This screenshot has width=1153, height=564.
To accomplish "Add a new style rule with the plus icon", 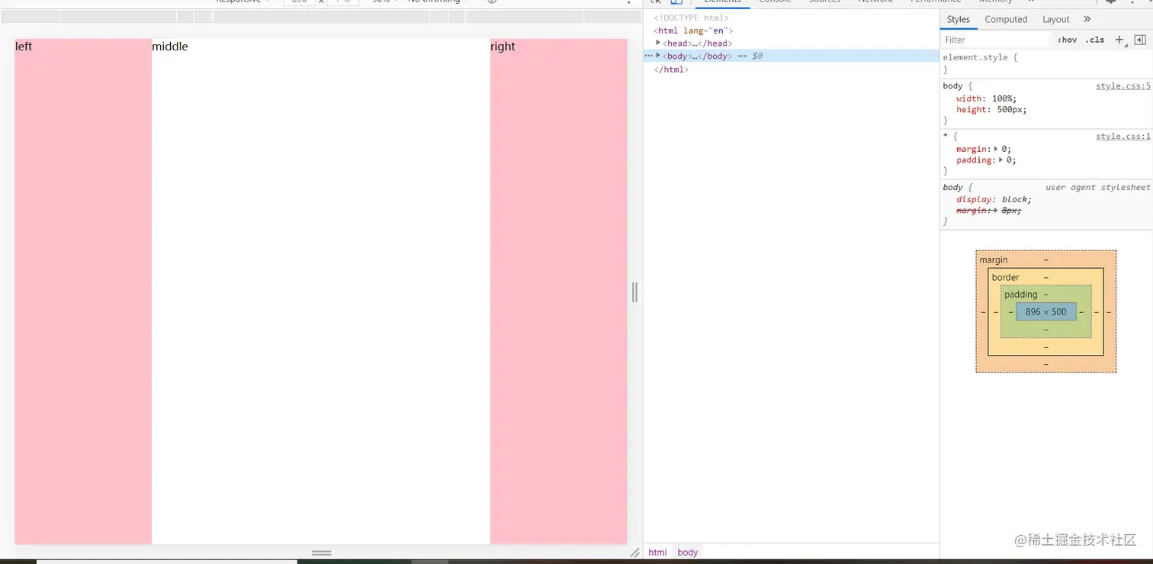I will [x=1119, y=40].
